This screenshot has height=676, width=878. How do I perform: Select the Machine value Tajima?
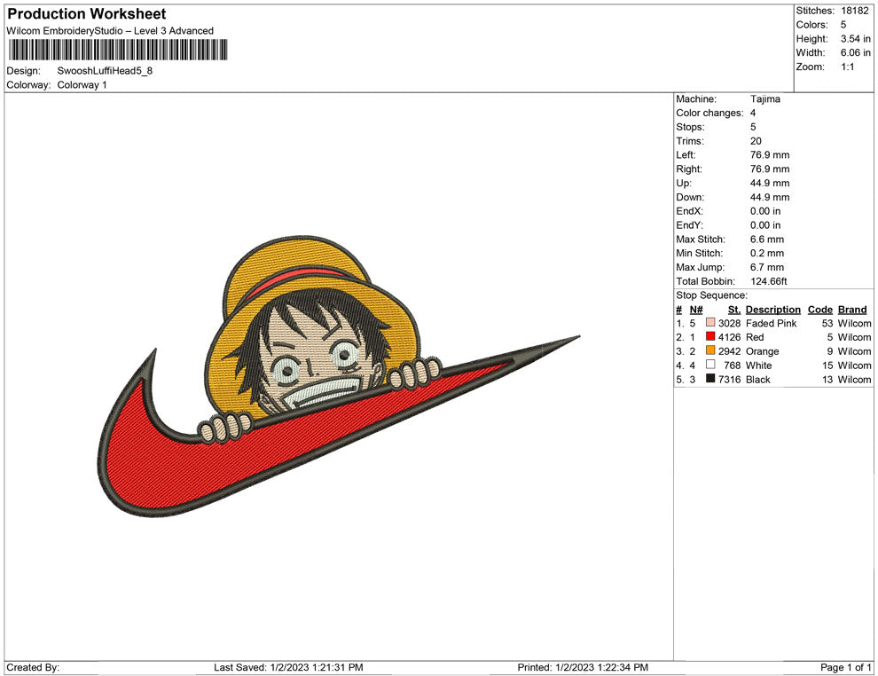(x=765, y=99)
